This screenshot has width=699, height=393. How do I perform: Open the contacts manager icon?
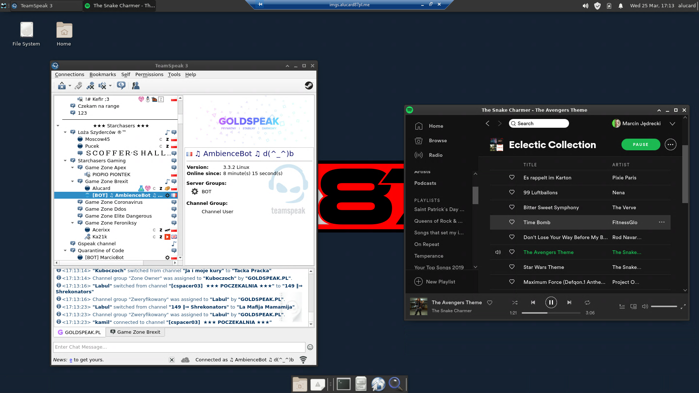[x=135, y=86]
